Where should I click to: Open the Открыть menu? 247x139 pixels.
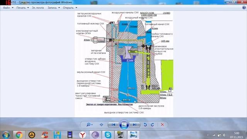tap(68, 8)
